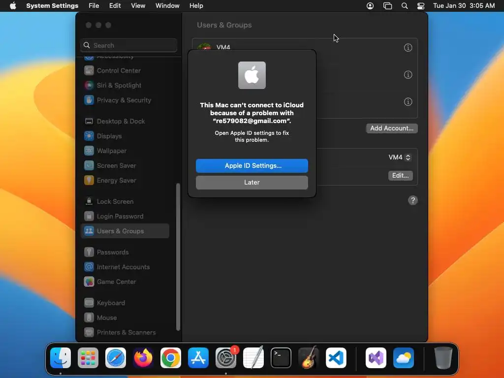This screenshot has width=504, height=378.
Task: Open App Store from the Dock
Action: point(198,358)
